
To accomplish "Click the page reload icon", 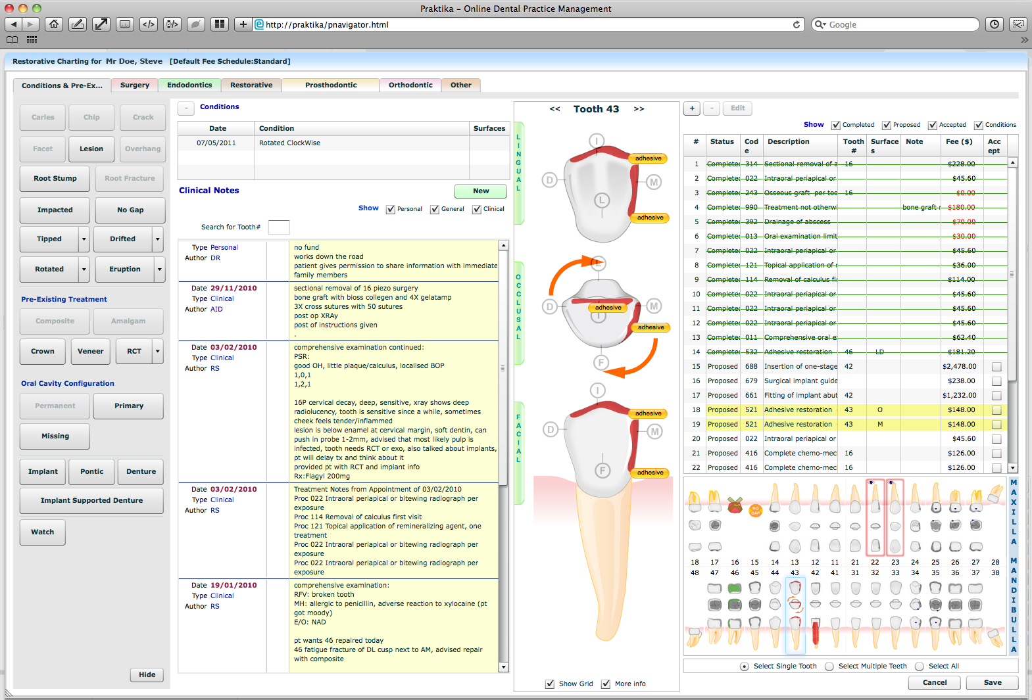I will coord(797,24).
